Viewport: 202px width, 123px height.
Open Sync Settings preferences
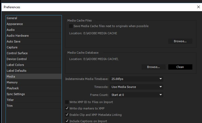(16, 94)
